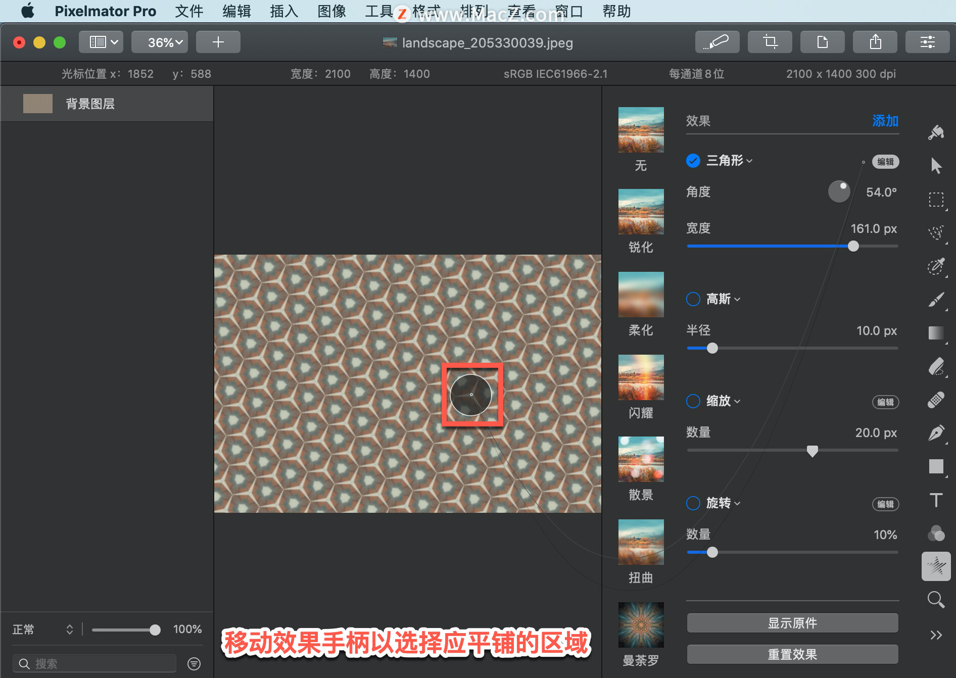Open the Share toolbar button
The width and height of the screenshot is (956, 678).
875,42
